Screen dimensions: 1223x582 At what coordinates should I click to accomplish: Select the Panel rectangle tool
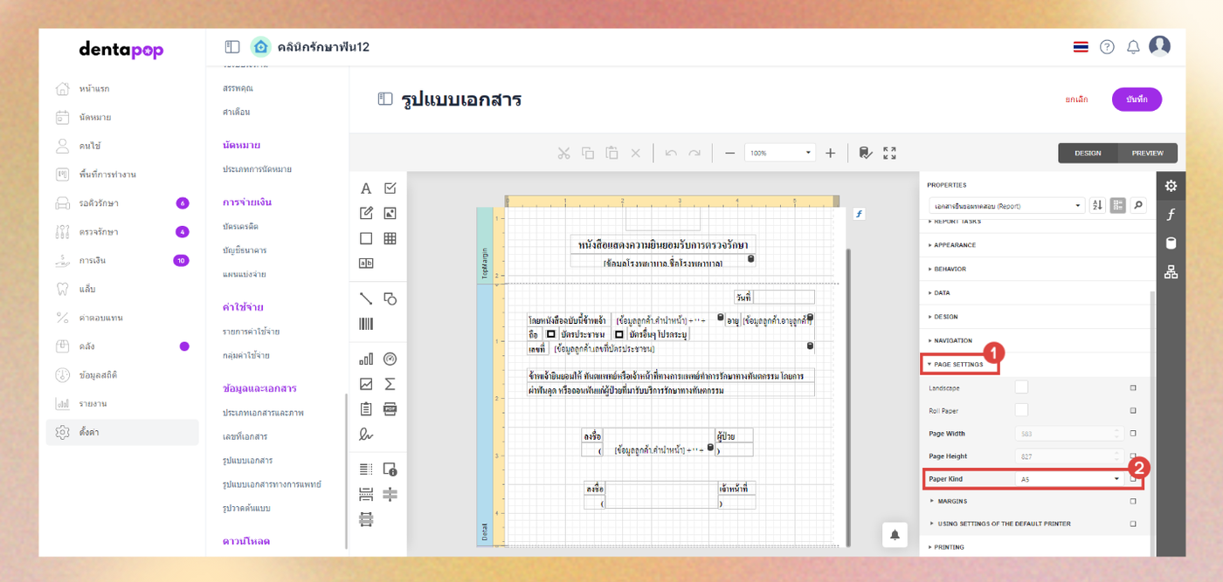[x=366, y=238]
